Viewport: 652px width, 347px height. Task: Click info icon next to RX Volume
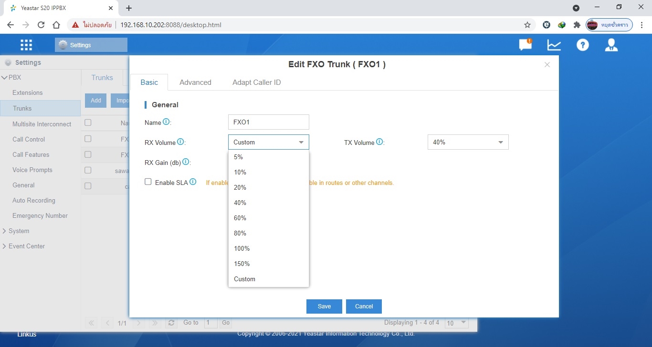click(180, 142)
